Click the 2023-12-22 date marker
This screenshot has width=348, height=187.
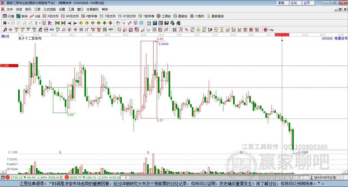point(282,35)
